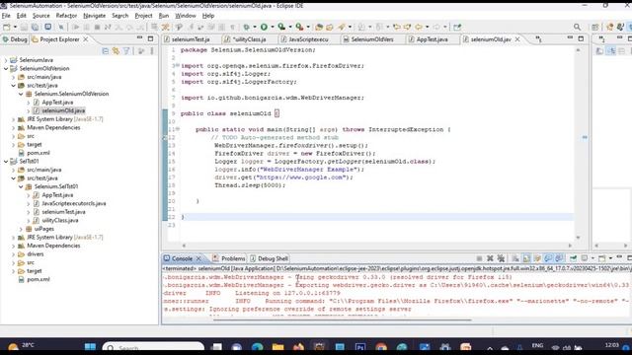The image size is (632, 355).
Task: Collapse the SeleniumOldVersion project
Action: [6, 68]
